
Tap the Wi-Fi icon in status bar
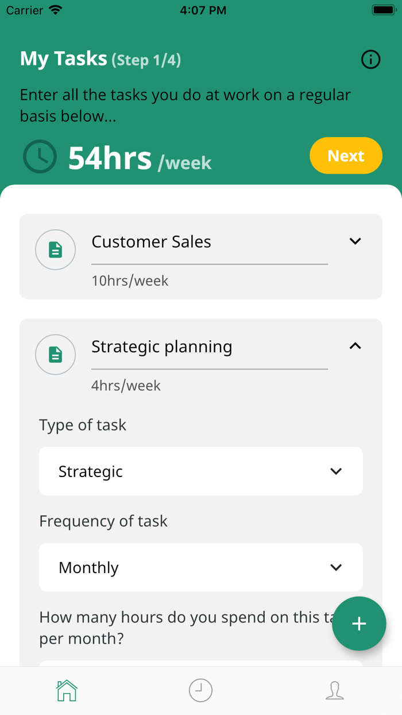56,10
